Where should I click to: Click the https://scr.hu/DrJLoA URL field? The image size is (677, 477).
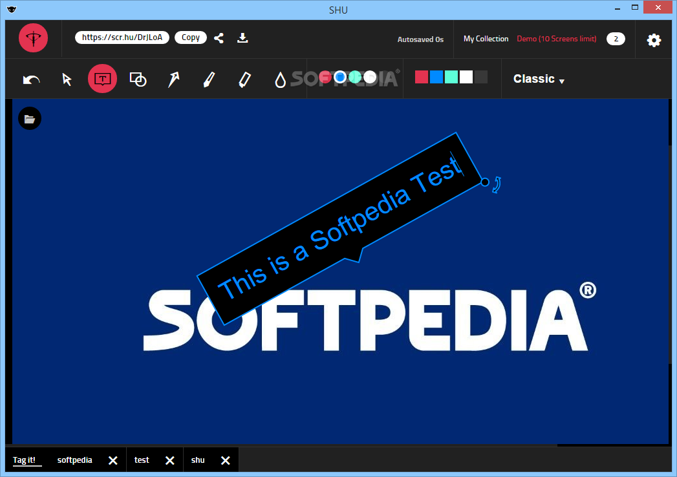pos(122,37)
